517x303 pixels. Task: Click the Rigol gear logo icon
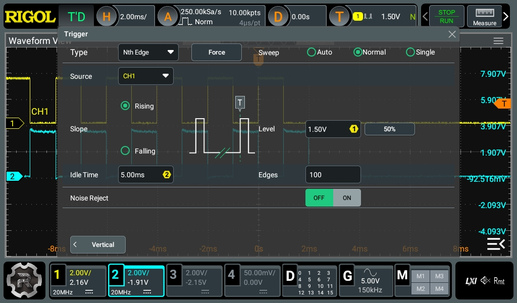[24, 281]
